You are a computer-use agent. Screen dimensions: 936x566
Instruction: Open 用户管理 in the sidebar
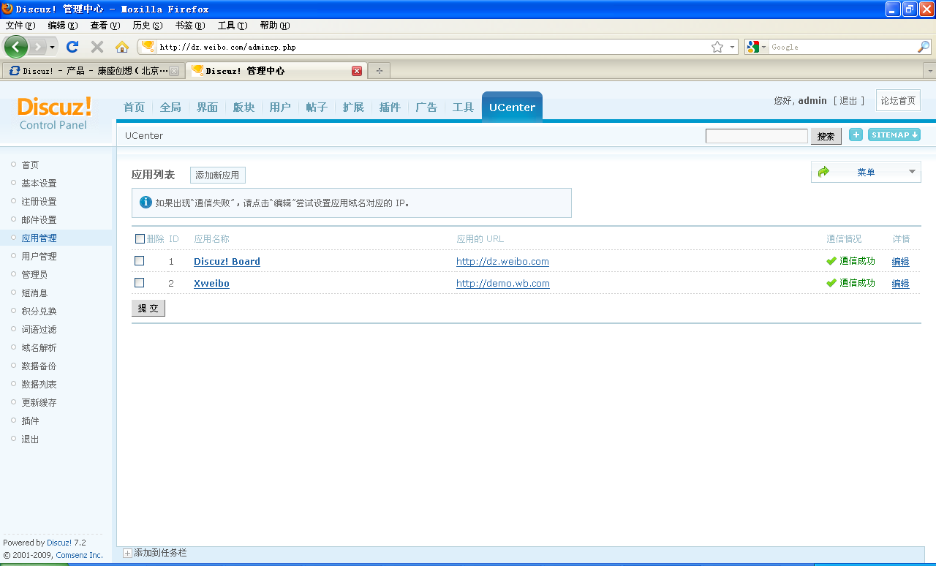click(x=39, y=257)
